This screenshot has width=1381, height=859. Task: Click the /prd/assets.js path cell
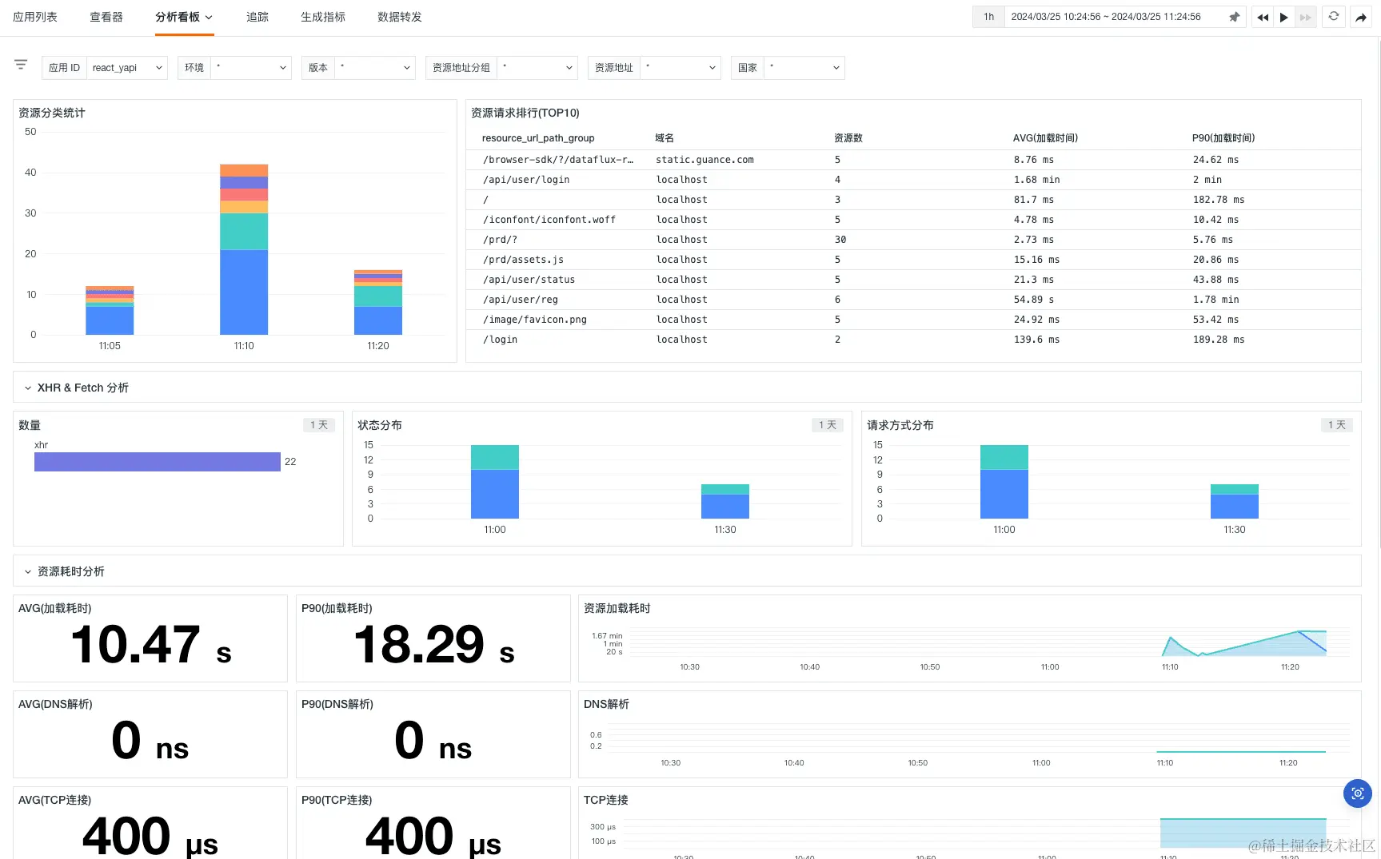523,260
